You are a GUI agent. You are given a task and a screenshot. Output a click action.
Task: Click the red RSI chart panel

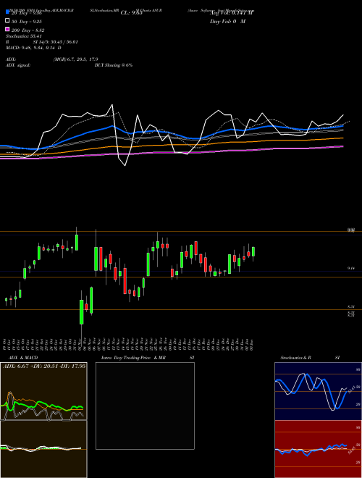pyautogui.click(x=318, y=449)
